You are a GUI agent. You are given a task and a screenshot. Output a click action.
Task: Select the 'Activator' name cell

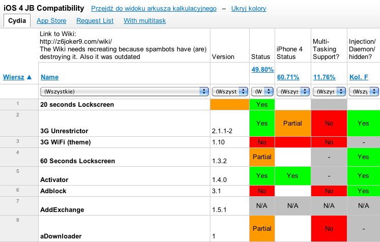coord(124,176)
